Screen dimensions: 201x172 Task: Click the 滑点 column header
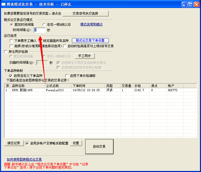coord(158,86)
